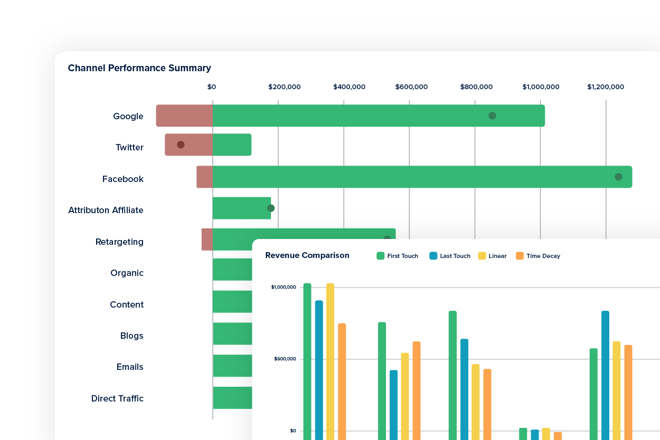
Task: Click first group's yellow Linear column
Action: [x=330, y=361]
